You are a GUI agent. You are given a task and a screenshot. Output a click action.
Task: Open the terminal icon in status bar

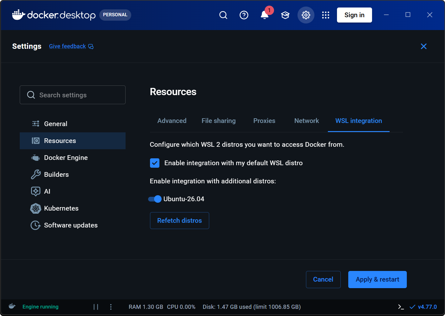pos(401,307)
